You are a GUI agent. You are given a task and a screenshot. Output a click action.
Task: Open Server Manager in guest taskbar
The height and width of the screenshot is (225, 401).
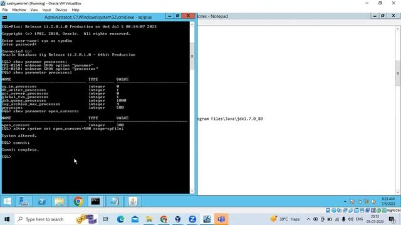point(24,201)
